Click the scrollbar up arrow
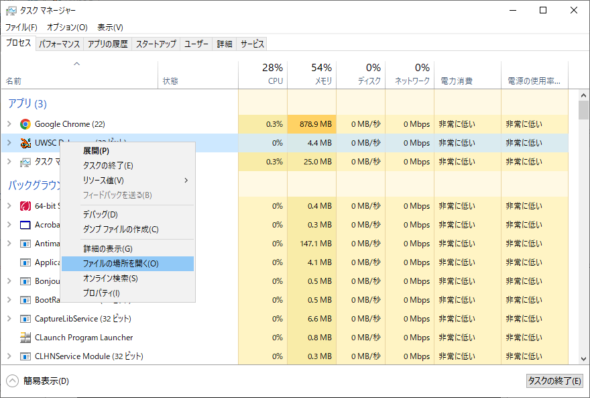The width and height of the screenshot is (590, 398). 583,95
